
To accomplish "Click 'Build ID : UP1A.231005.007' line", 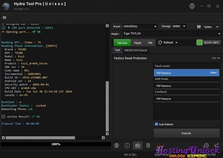I will pyautogui.click(x=26, y=78).
